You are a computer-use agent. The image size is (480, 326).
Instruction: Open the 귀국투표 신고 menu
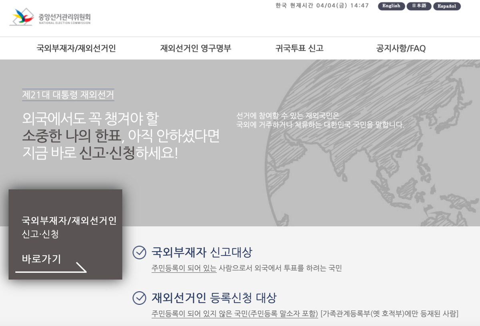tap(299, 48)
